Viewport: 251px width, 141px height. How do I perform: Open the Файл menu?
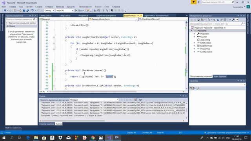(4, 7)
